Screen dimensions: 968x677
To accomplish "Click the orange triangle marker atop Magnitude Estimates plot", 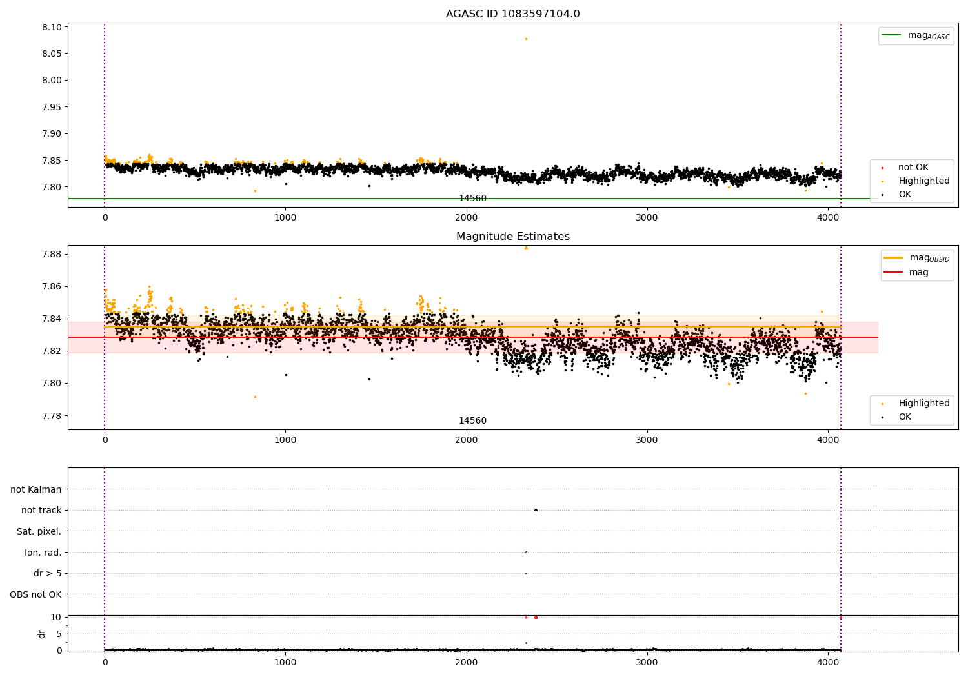I will 526,247.
